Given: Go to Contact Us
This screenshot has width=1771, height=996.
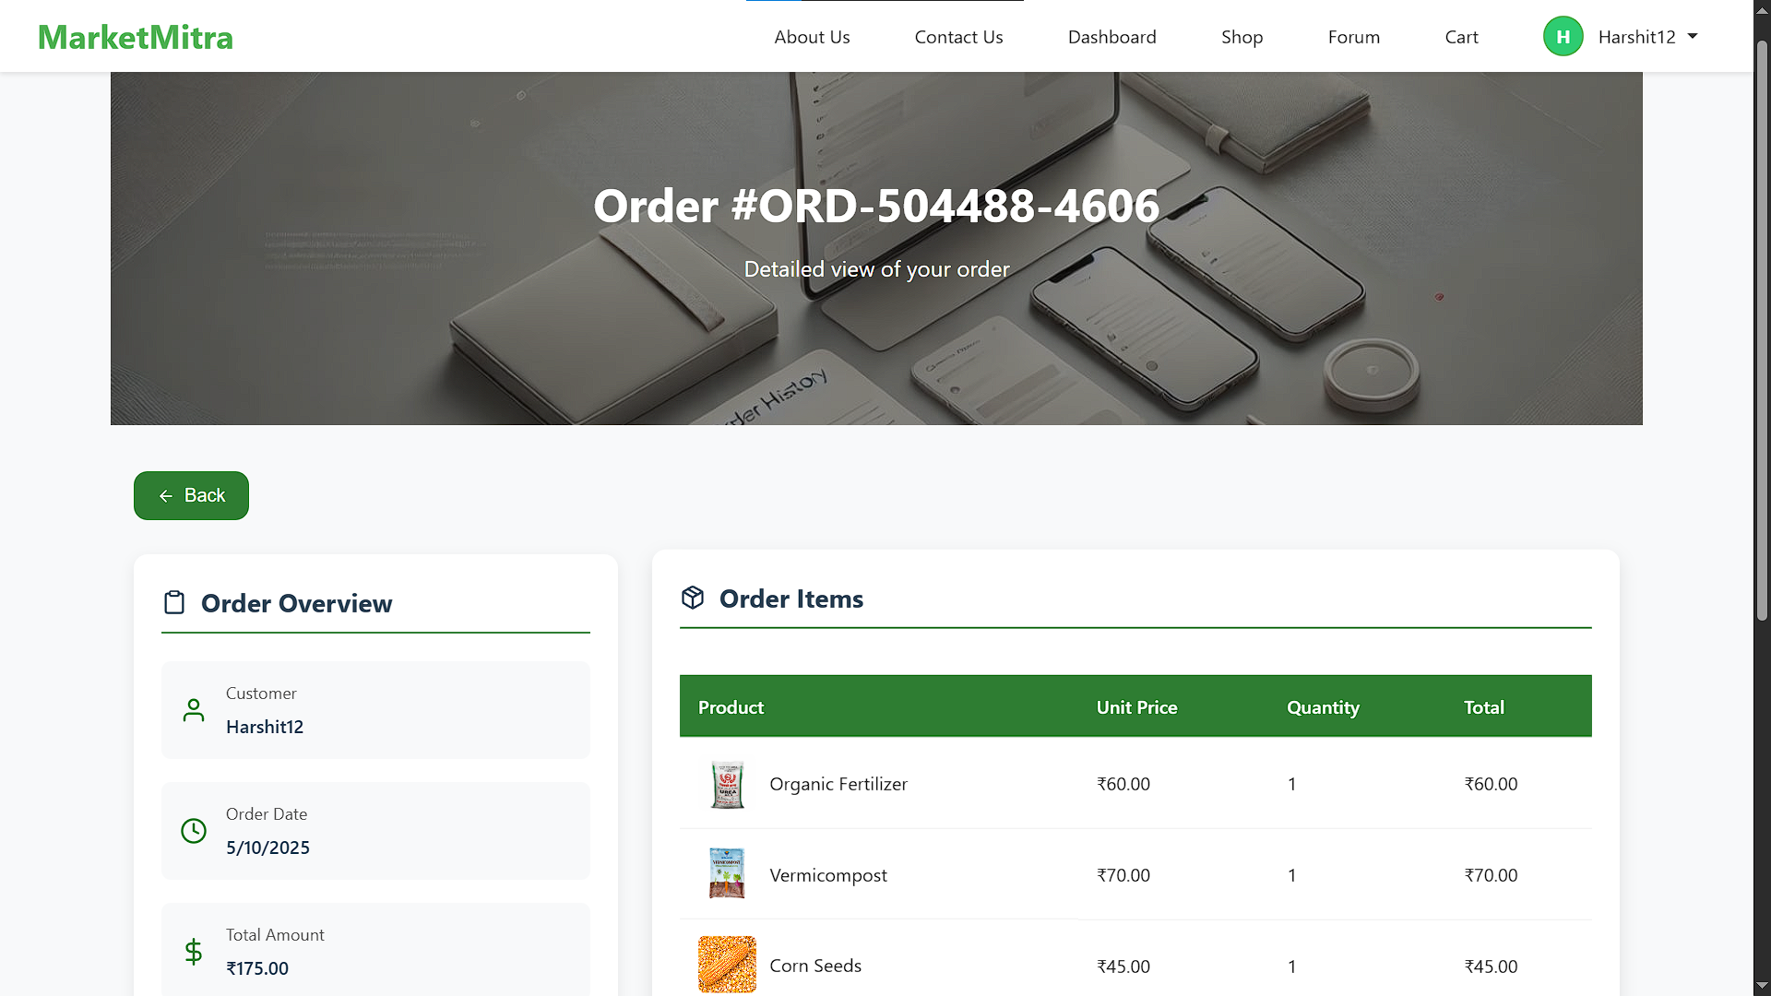Looking at the screenshot, I should click(x=958, y=37).
